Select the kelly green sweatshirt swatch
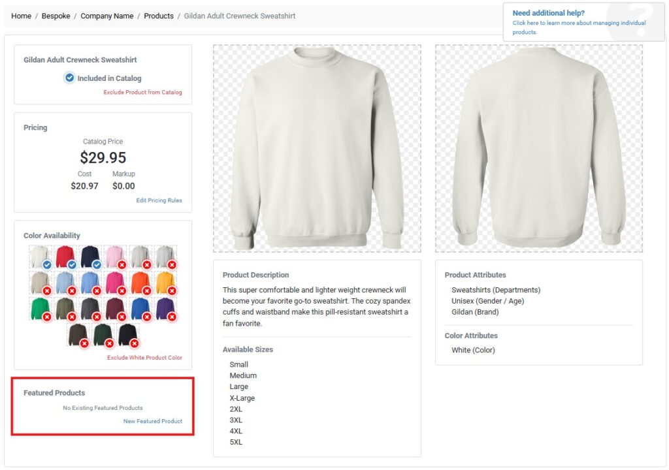Viewport: 669px width, 470px height. (x=40, y=309)
